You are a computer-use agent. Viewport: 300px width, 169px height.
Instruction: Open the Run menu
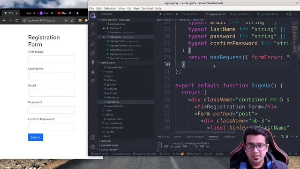tap(136, 8)
